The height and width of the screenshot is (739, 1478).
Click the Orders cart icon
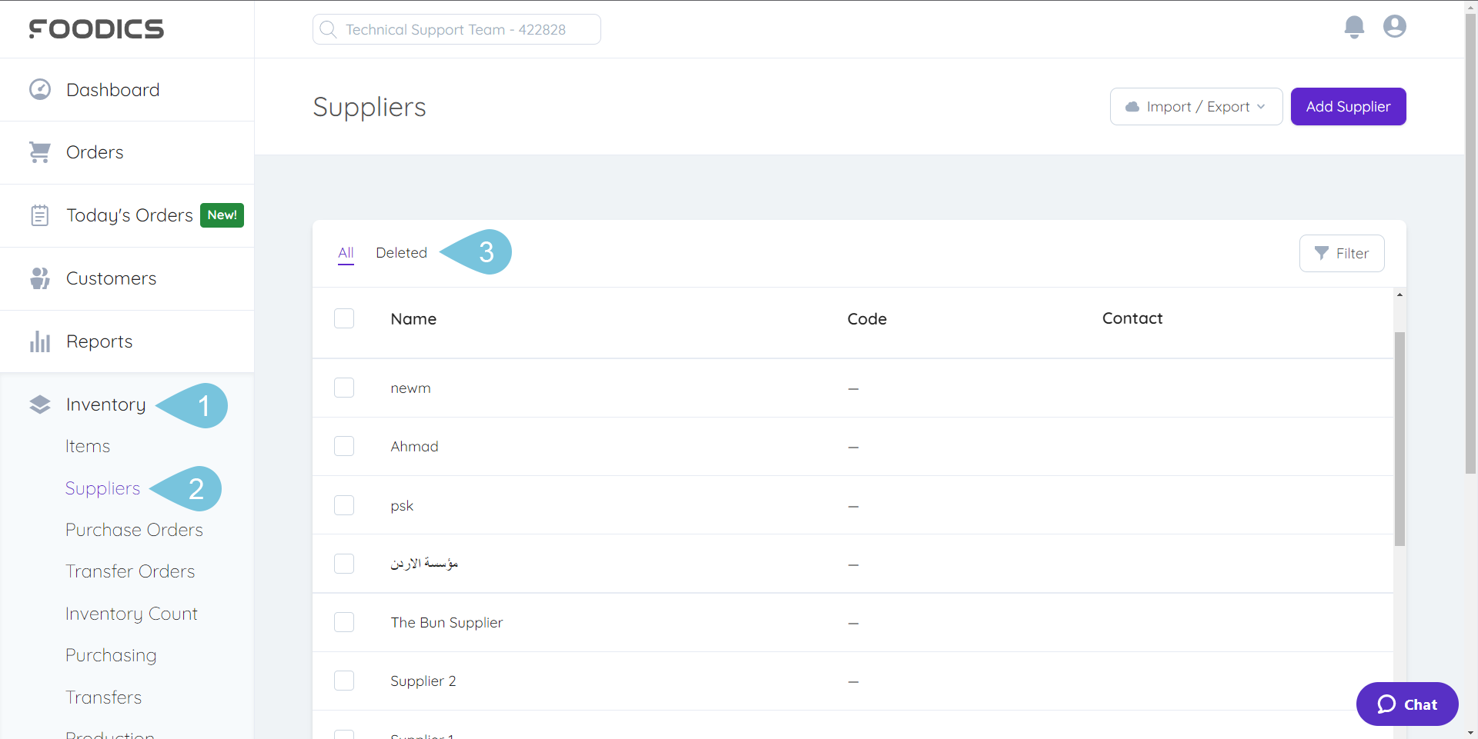[39, 151]
